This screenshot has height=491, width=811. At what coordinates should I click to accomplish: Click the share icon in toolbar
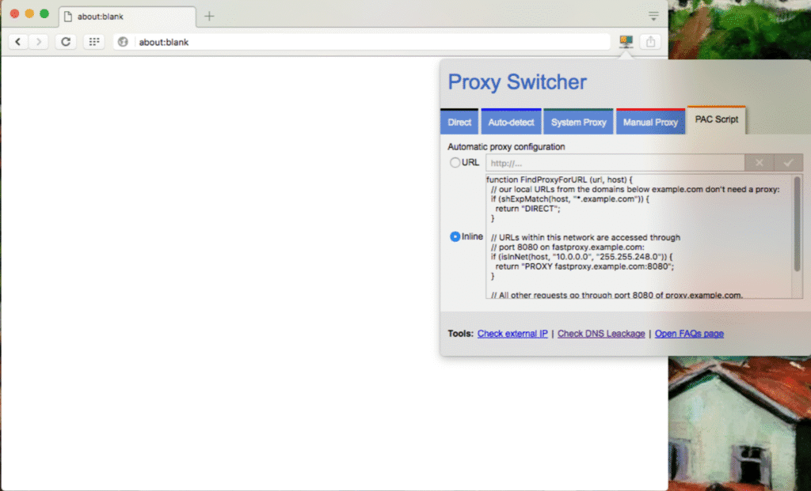[650, 41]
